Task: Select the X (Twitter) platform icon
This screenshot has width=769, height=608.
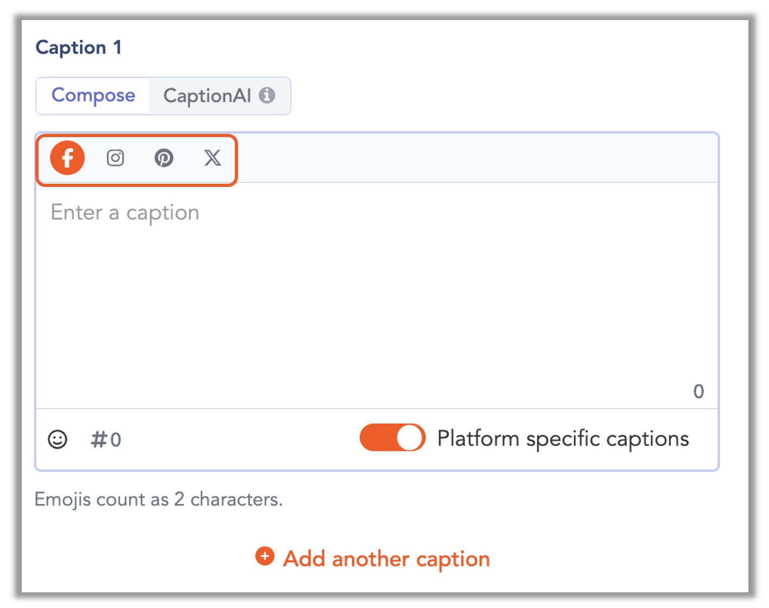Action: 212,158
